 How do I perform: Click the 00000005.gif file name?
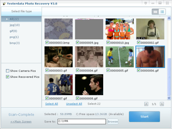tap(119, 71)
